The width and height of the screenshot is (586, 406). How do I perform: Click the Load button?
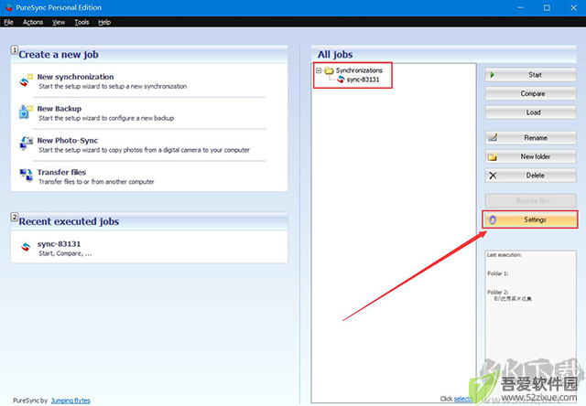pyautogui.click(x=531, y=112)
